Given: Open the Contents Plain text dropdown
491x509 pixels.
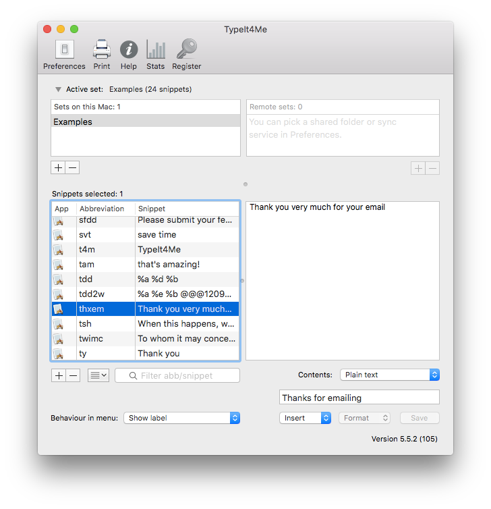Looking at the screenshot, I should [389, 375].
